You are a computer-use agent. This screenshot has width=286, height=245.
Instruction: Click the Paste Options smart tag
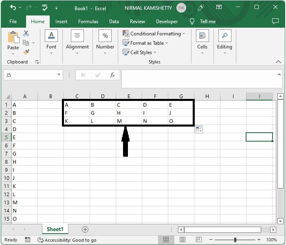pos(199,129)
